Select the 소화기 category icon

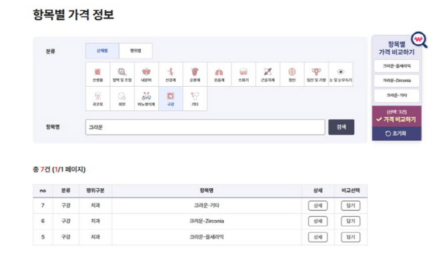coord(244,75)
